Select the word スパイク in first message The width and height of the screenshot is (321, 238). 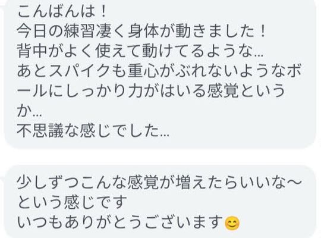pyautogui.click(x=80, y=71)
